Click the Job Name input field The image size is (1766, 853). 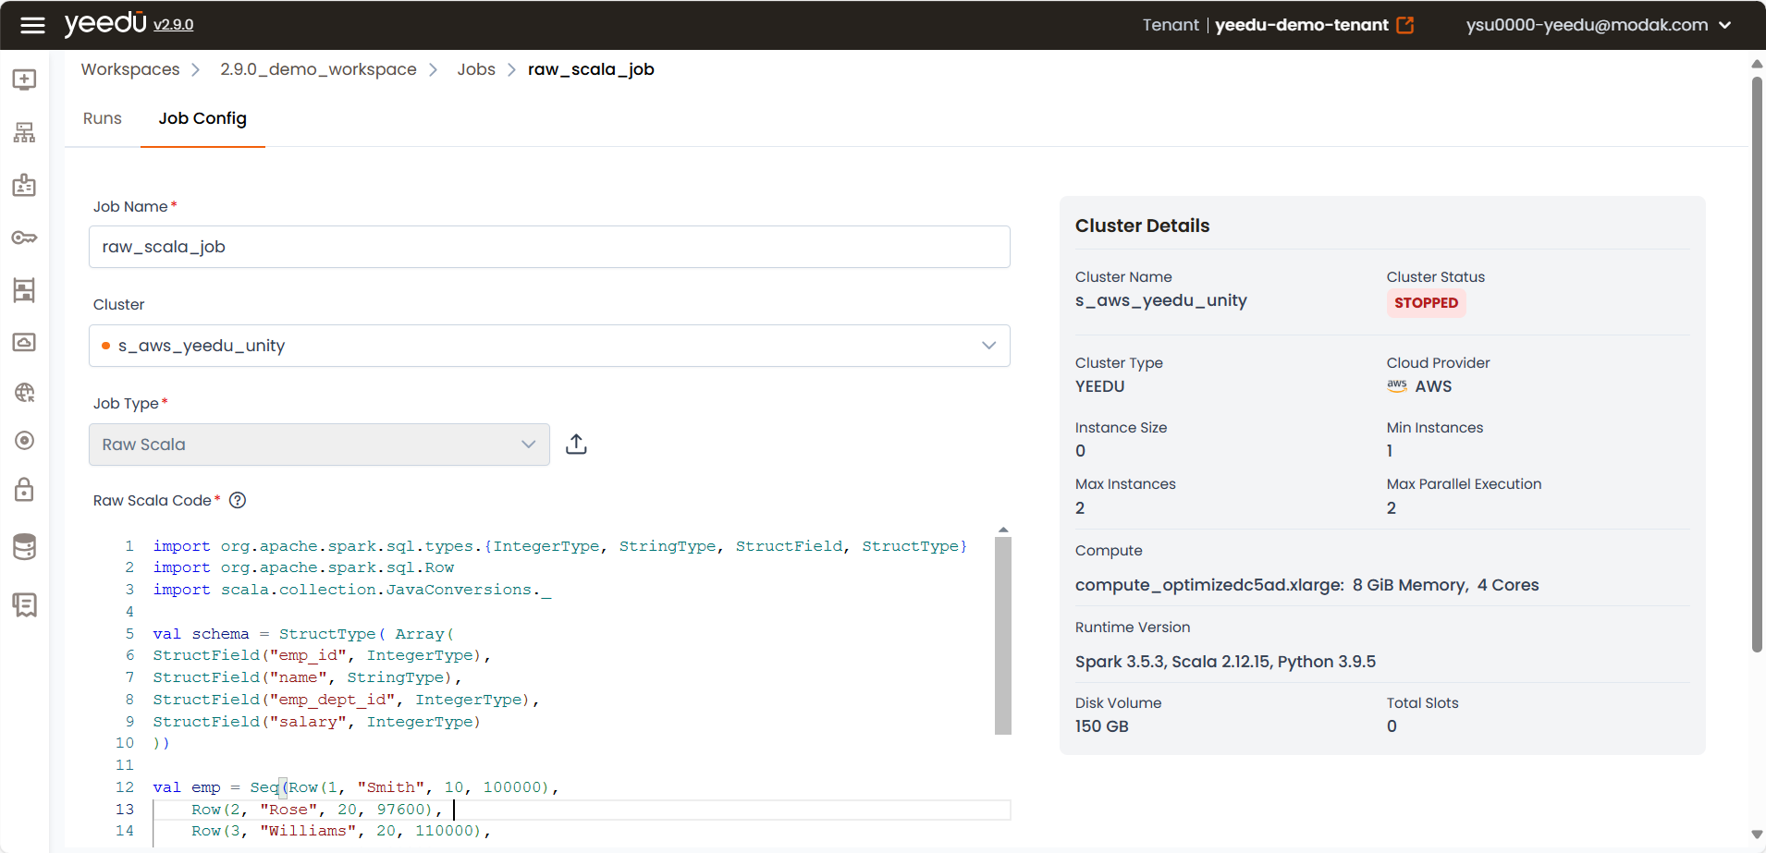click(549, 247)
